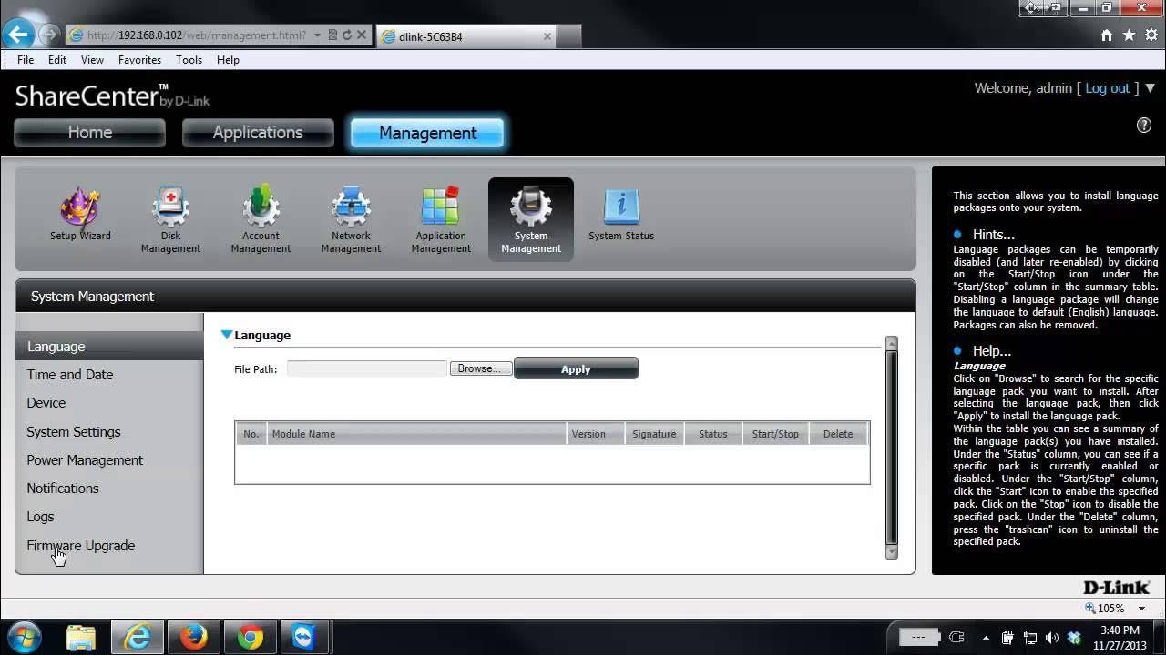Open dropdown arrow beside Log out
This screenshot has height=655, width=1166.
1150,88
